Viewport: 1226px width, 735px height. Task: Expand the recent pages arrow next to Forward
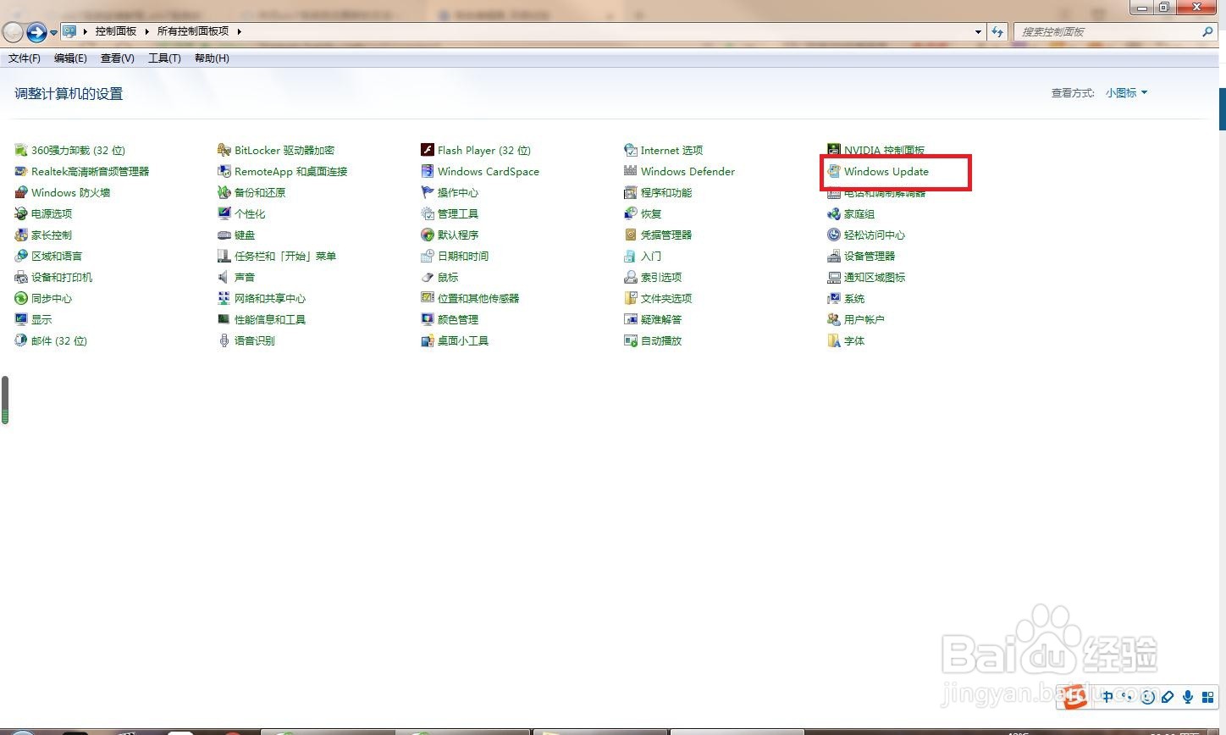[53, 32]
